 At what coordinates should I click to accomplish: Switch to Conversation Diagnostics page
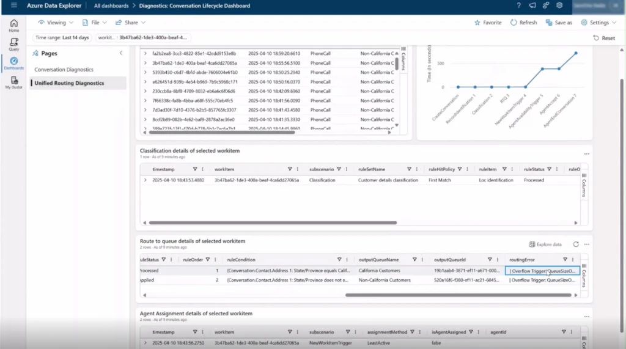[64, 70]
